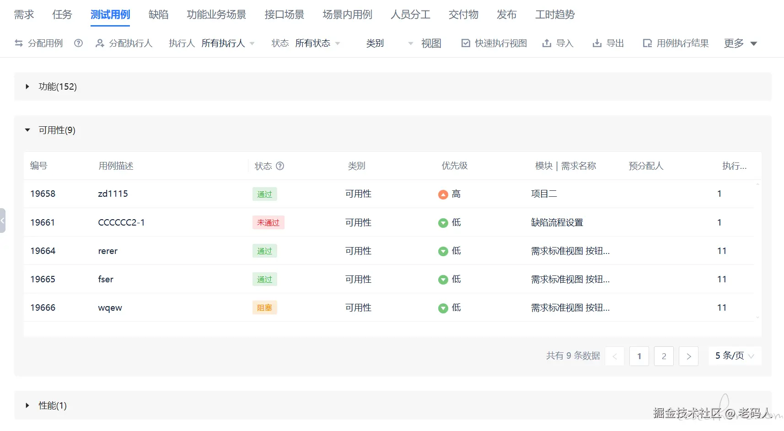Click the 导出 export icon
Image resolution: width=784 pixels, height=431 pixels.
pos(597,43)
